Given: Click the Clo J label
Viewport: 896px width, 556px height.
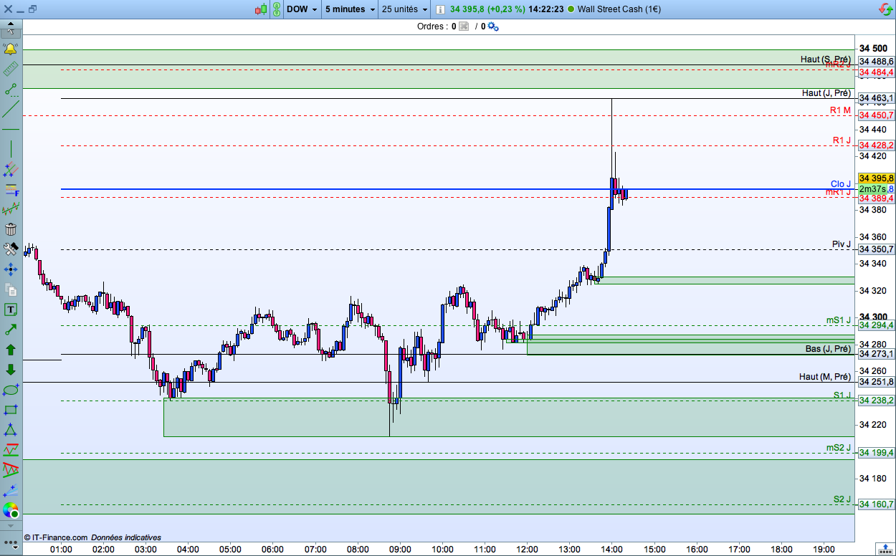Looking at the screenshot, I should [x=842, y=184].
